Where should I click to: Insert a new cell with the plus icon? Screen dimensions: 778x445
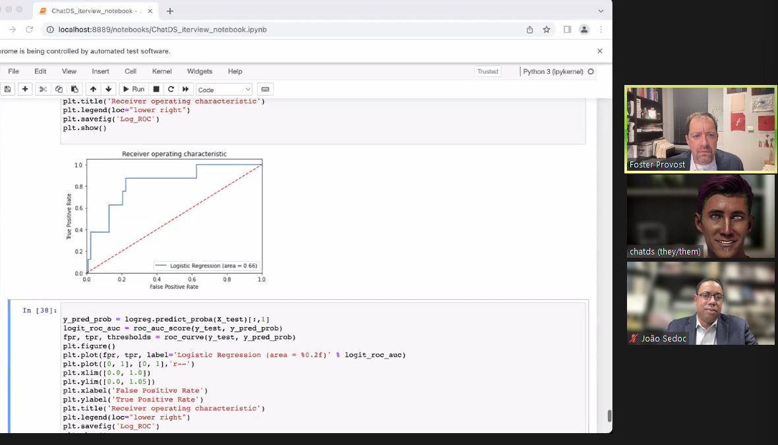pyautogui.click(x=25, y=89)
